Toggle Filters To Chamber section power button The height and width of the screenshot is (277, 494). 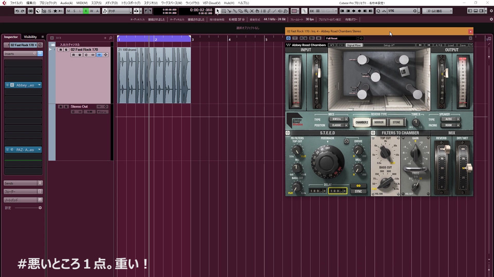pos(373,133)
